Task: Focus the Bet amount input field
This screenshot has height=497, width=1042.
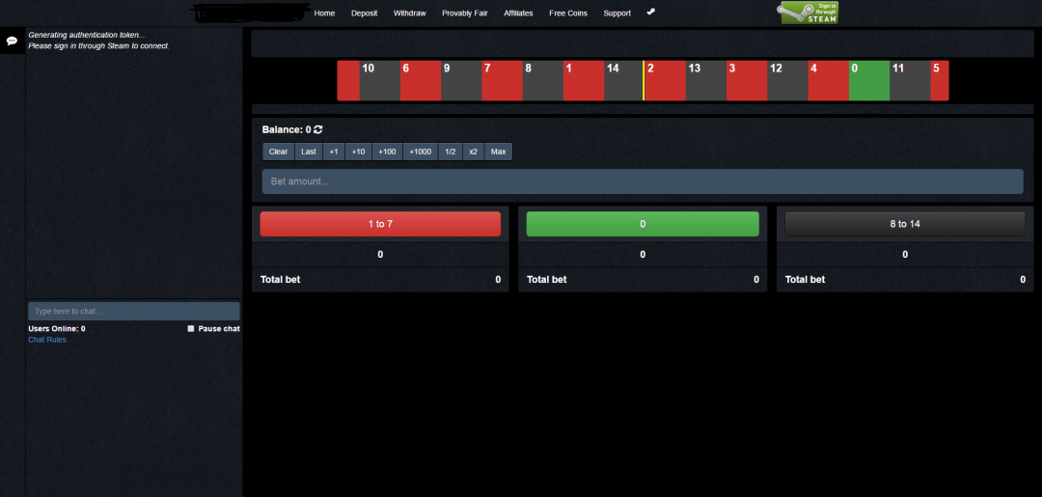Action: tap(643, 181)
